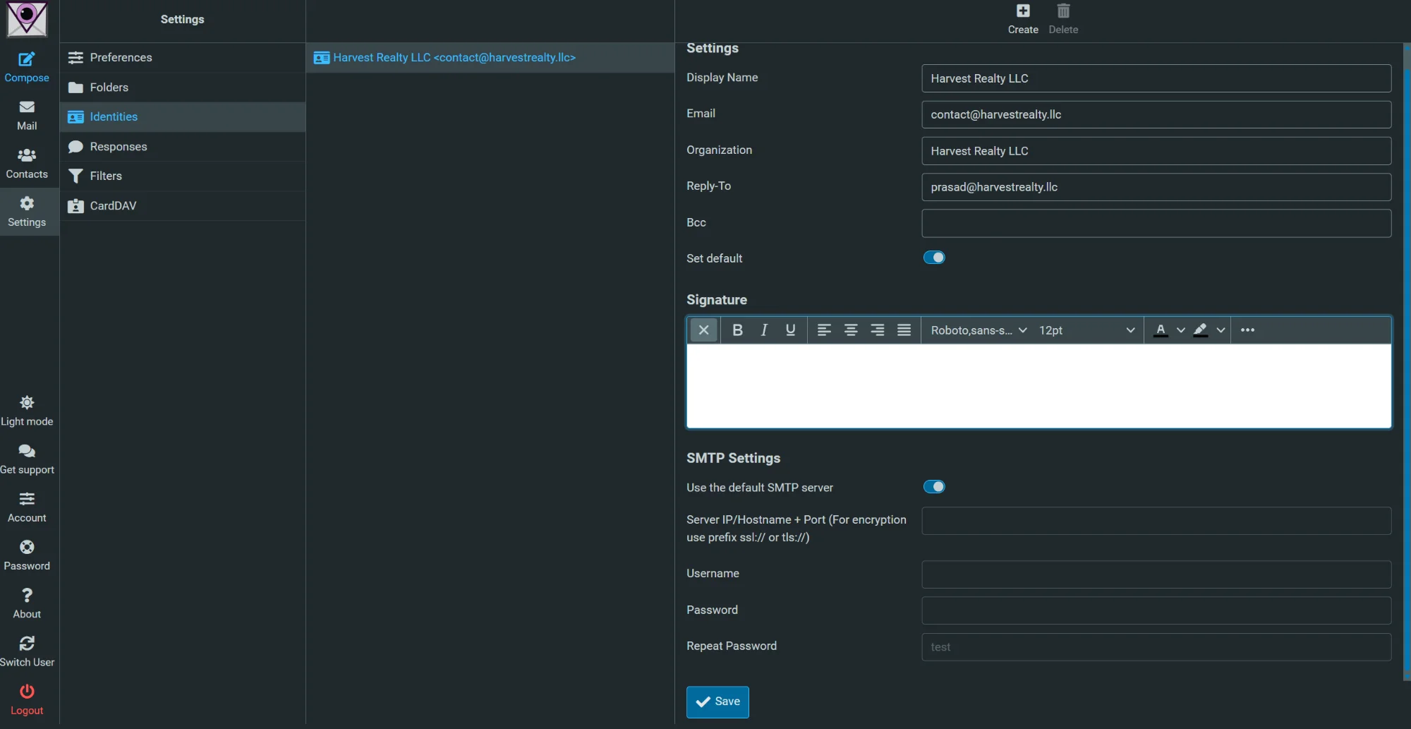1411x729 pixels.
Task: Toggle italic in signature toolbar
Action: (x=763, y=330)
